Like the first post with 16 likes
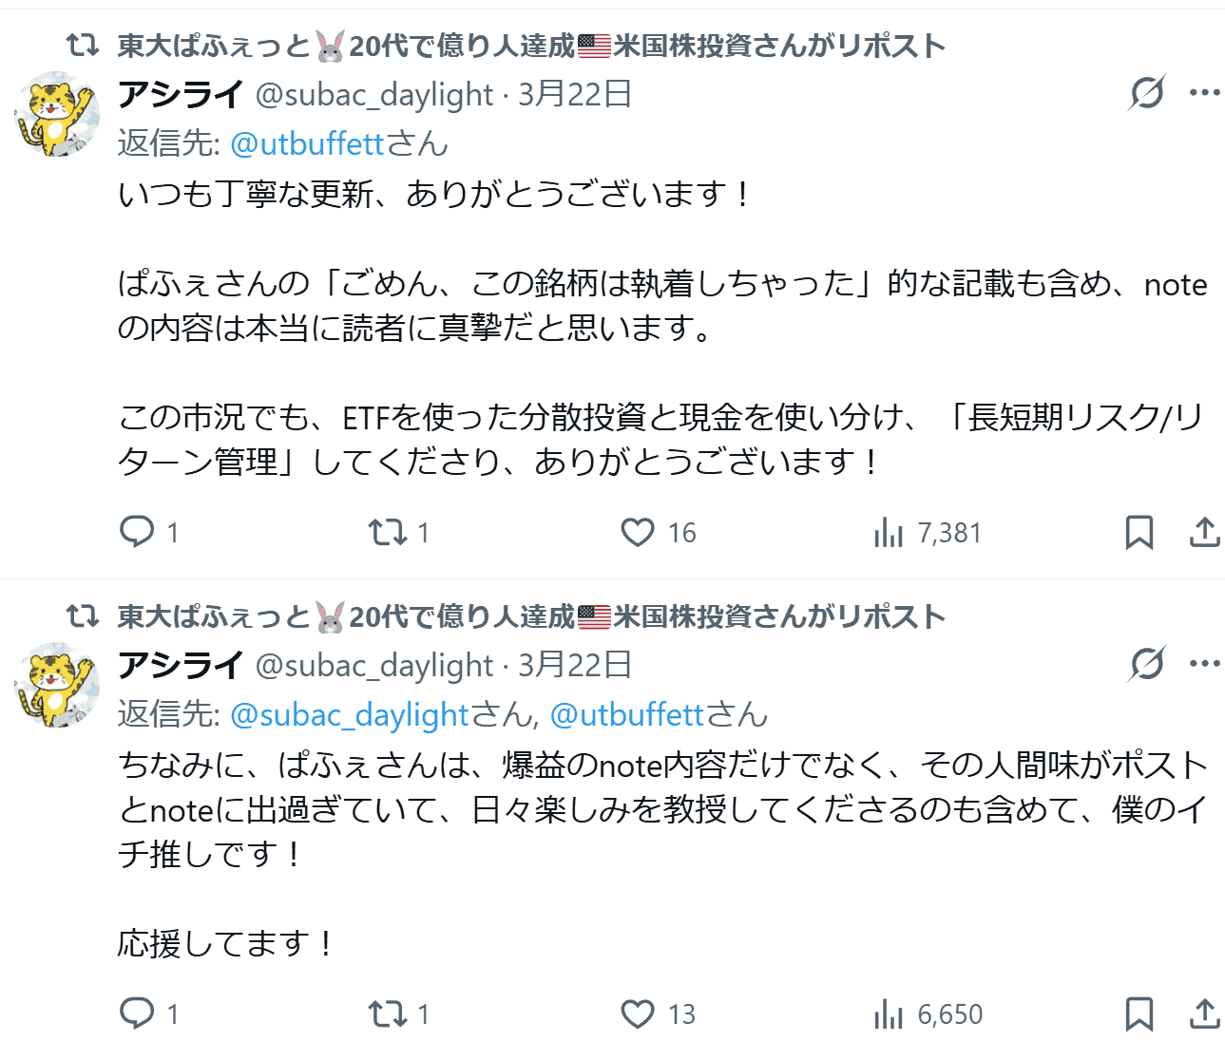Viewport: 1225px width, 1060px height. click(638, 532)
